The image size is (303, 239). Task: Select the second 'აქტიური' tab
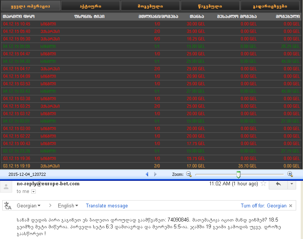click(x=91, y=6)
